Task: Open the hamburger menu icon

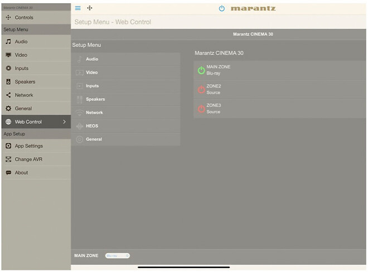Action: 78,8
